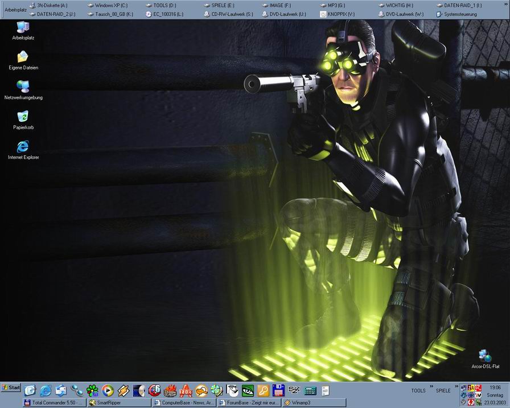Open IMAGE (F:) drive in toolbar

pos(277,5)
